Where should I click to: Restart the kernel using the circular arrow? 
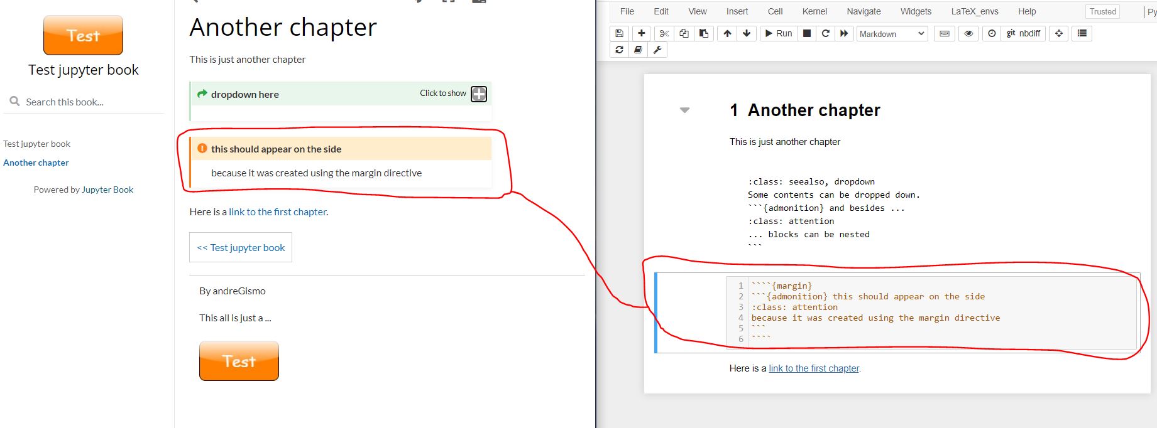pos(826,33)
